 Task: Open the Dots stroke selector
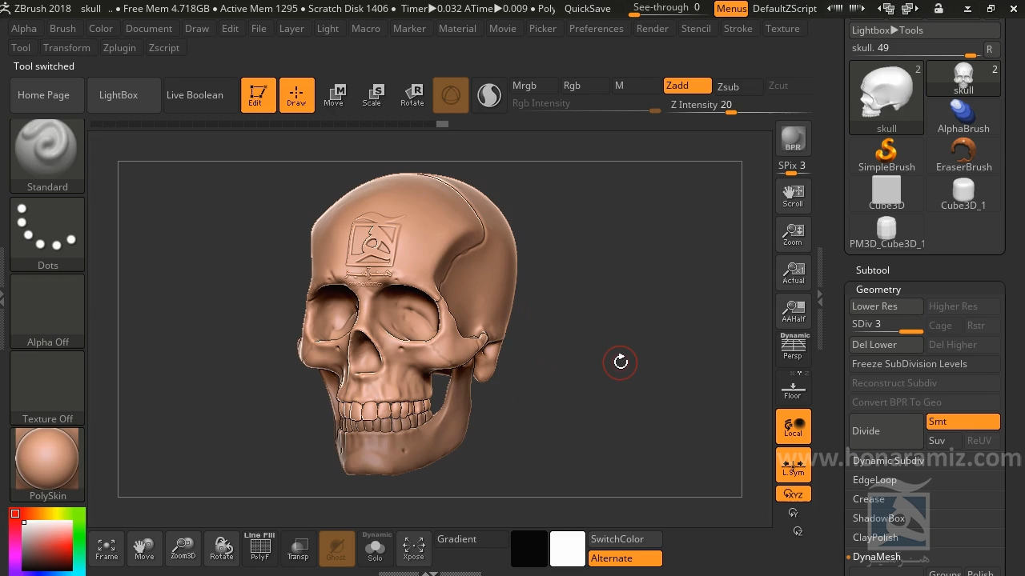tap(47, 234)
